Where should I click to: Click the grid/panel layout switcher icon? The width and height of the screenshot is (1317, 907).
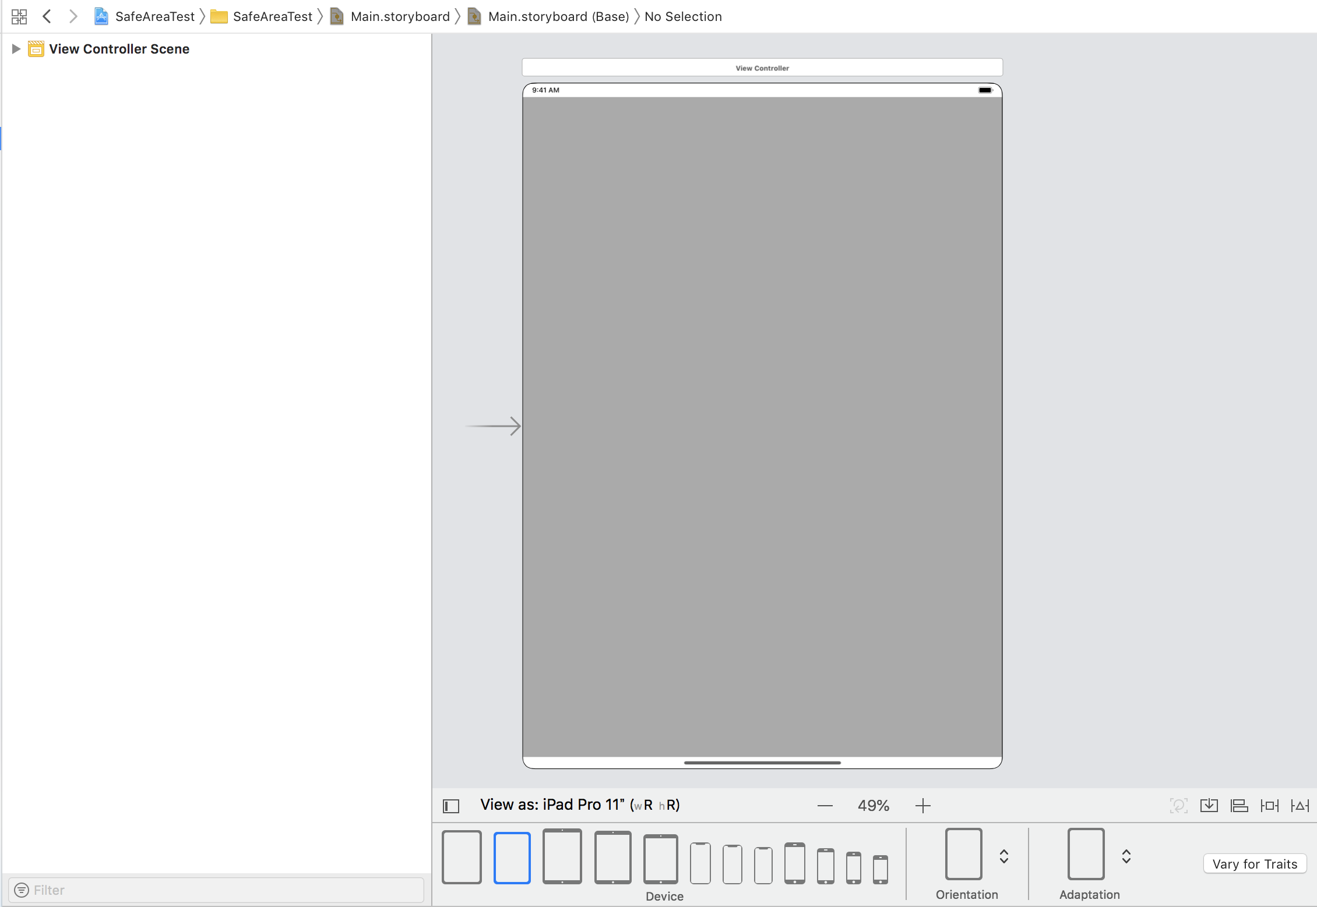pyautogui.click(x=18, y=16)
